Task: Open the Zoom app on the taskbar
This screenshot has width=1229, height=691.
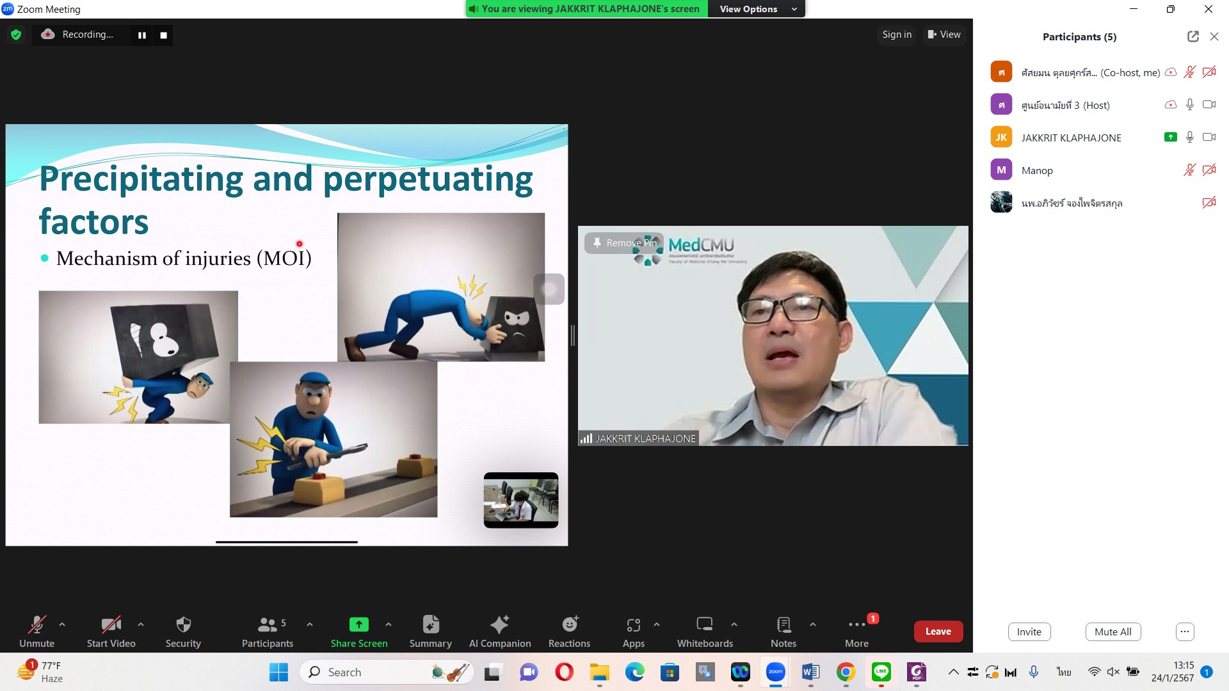Action: tap(775, 672)
